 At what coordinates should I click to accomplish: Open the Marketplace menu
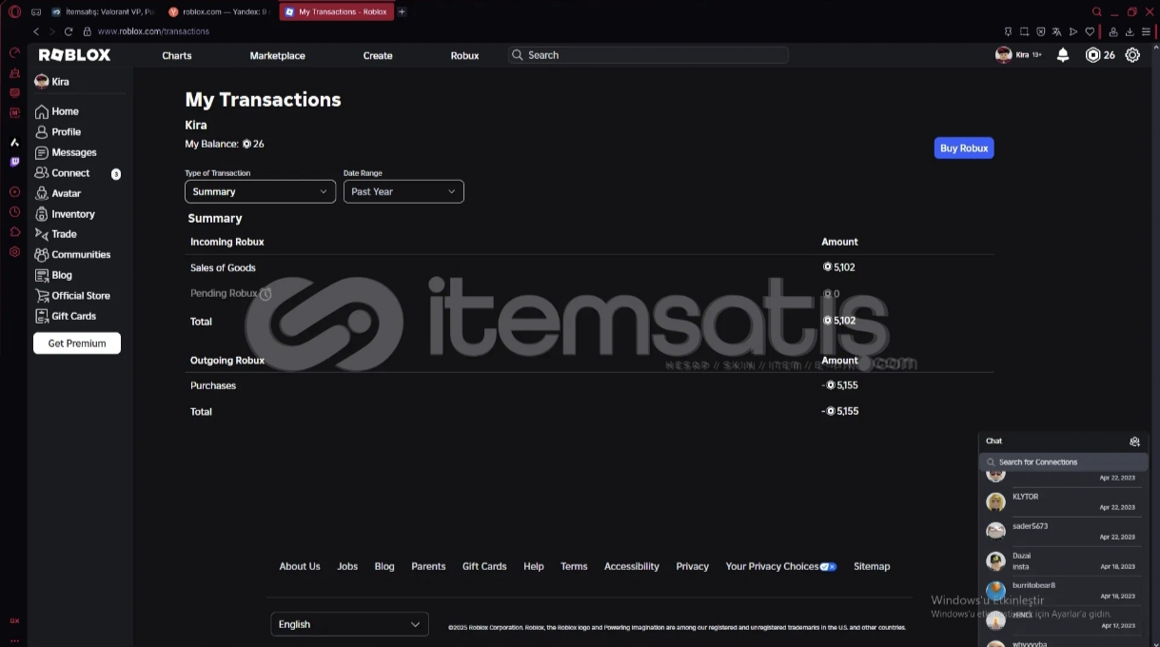click(x=278, y=55)
